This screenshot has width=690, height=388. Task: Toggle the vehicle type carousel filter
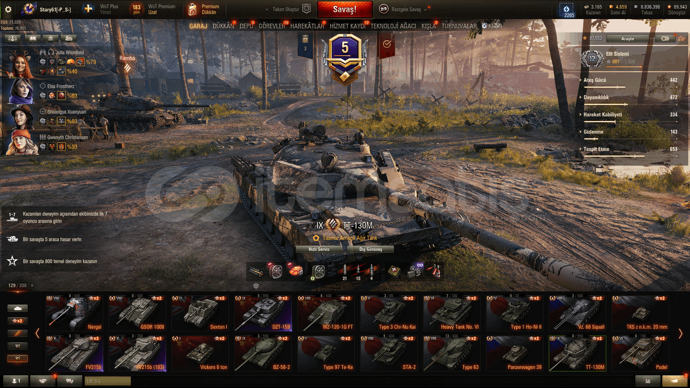pyautogui.click(x=18, y=308)
